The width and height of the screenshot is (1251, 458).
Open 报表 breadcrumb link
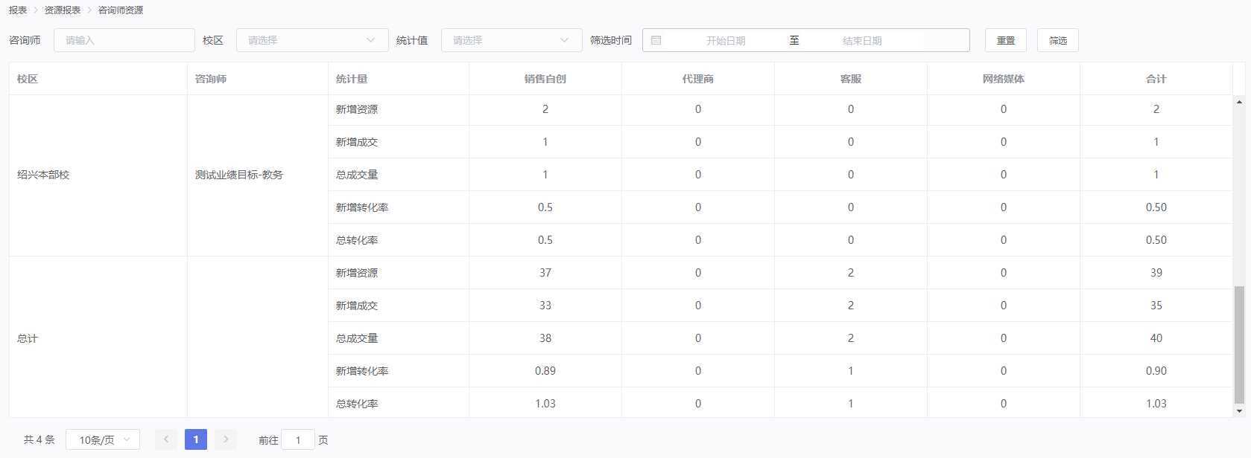pyautogui.click(x=18, y=10)
